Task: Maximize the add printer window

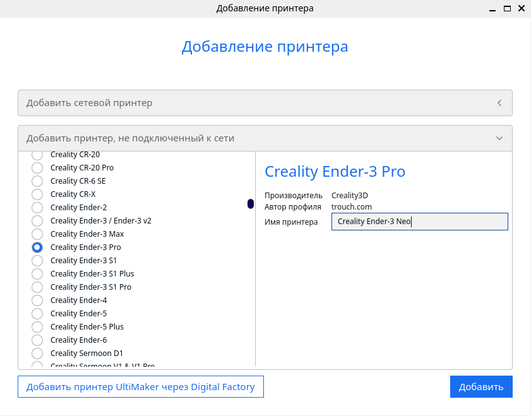Action: coord(507,8)
